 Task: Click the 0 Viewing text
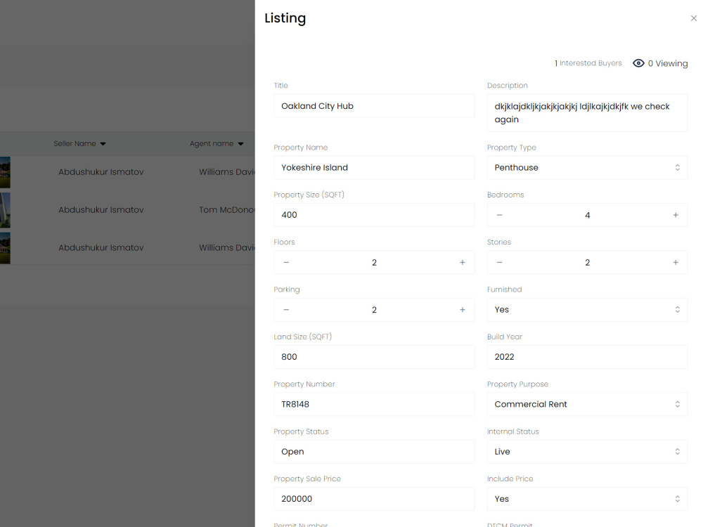668,63
